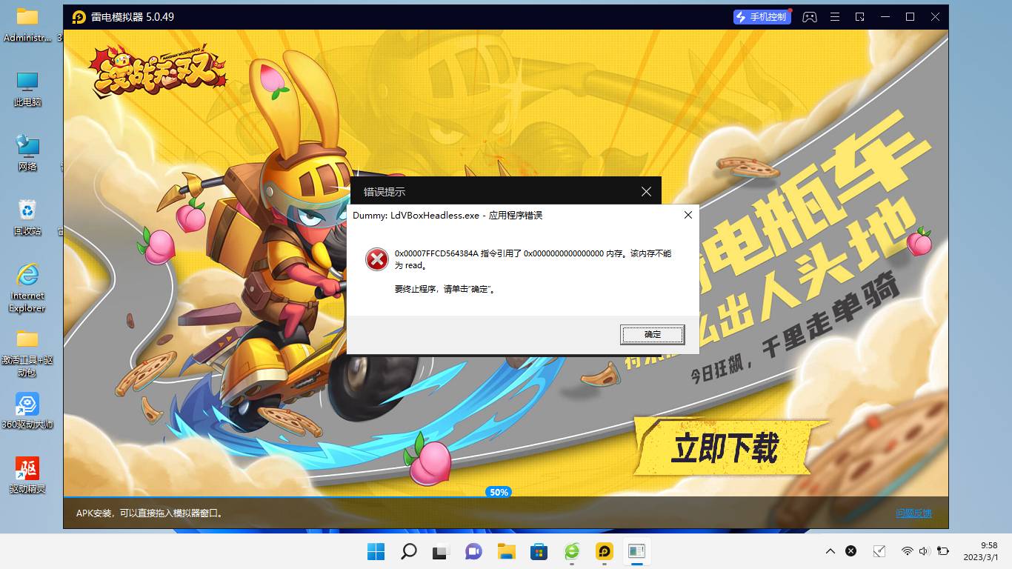Click the 问题反馈 feedback link

913,513
